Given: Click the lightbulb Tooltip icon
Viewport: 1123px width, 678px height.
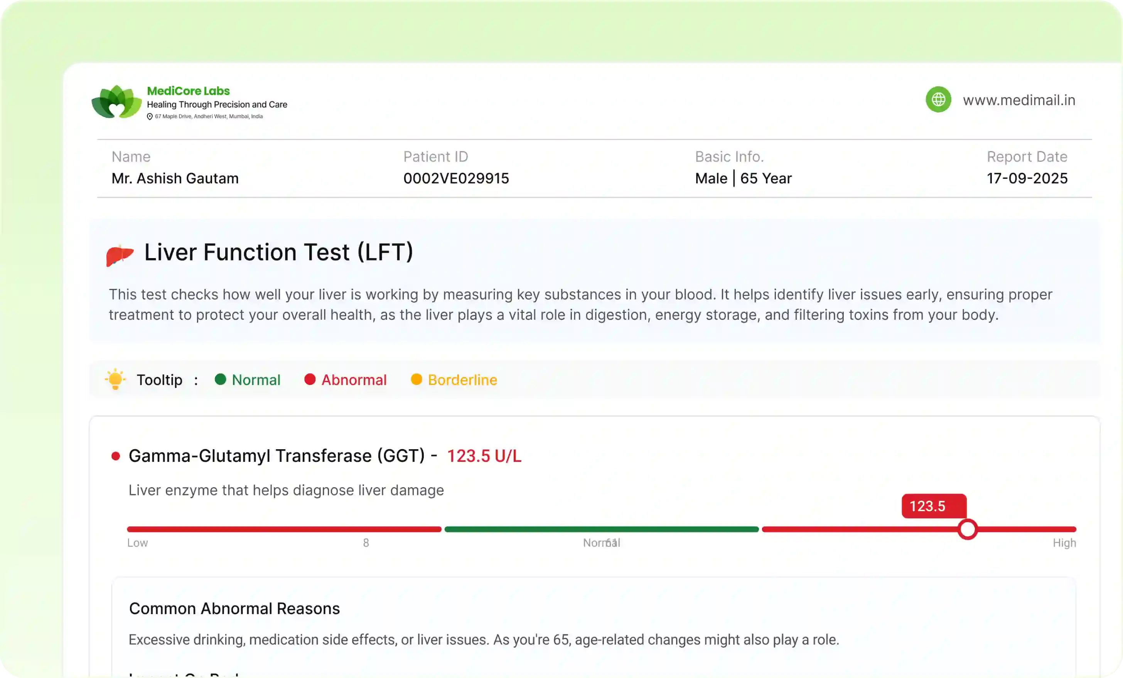Looking at the screenshot, I should [115, 379].
